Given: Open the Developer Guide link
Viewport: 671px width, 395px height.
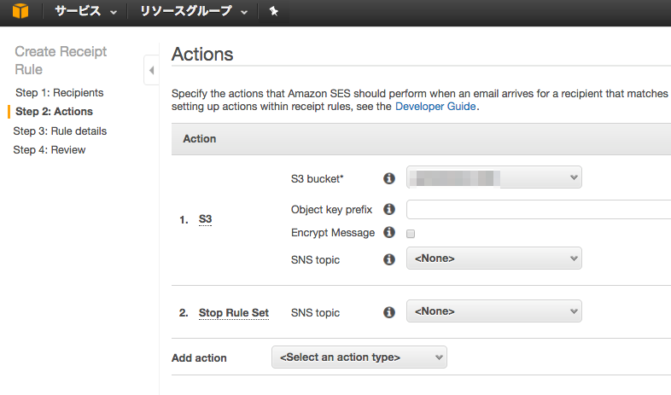Looking at the screenshot, I should tap(435, 107).
